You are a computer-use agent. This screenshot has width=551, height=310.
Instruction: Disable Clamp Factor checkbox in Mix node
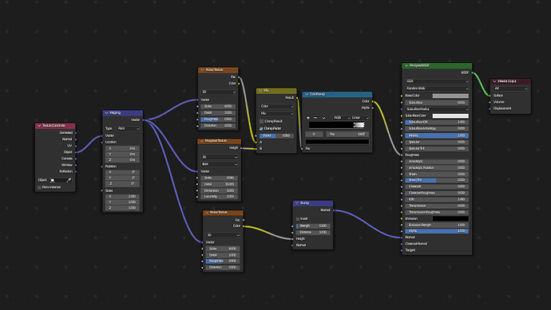point(261,128)
